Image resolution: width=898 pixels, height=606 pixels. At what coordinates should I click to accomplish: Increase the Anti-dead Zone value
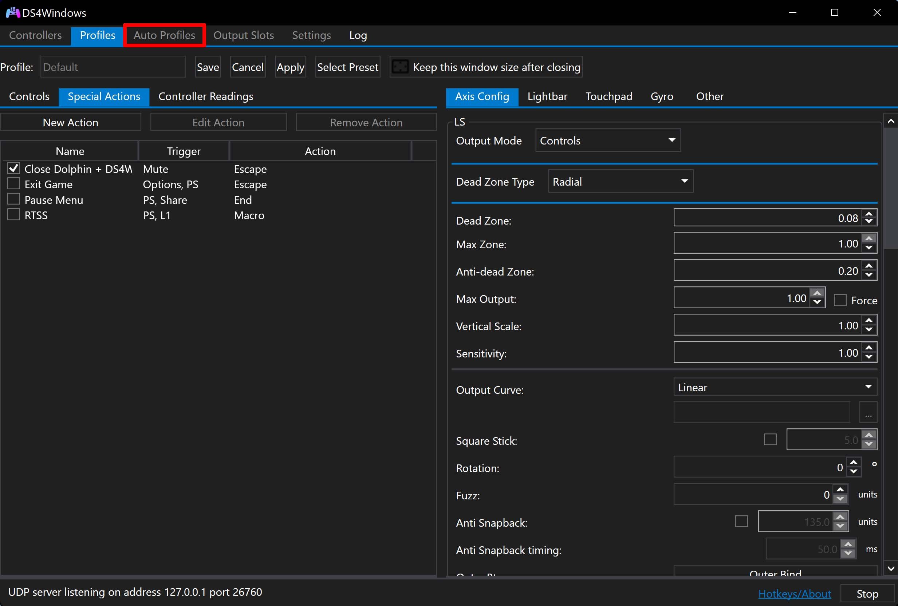(869, 266)
